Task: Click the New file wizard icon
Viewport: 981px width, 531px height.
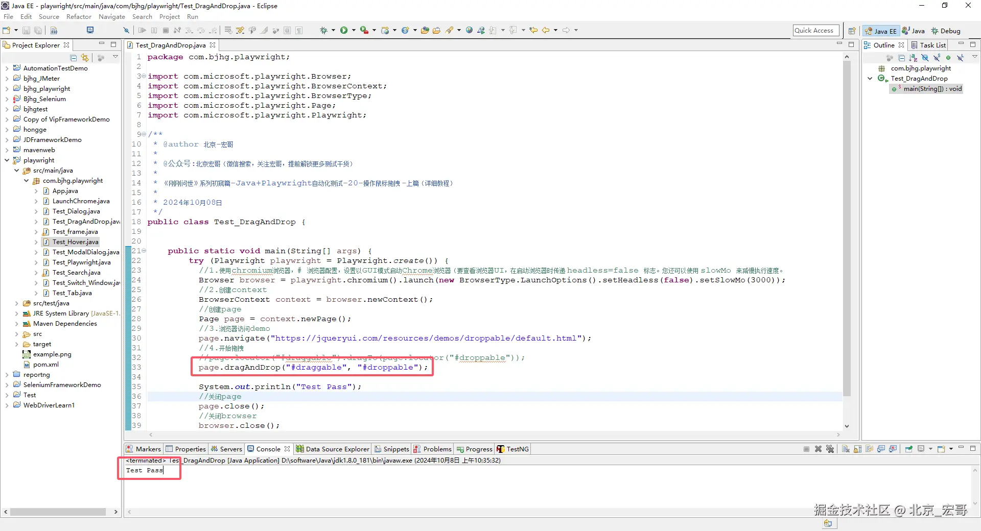Action: [6, 30]
